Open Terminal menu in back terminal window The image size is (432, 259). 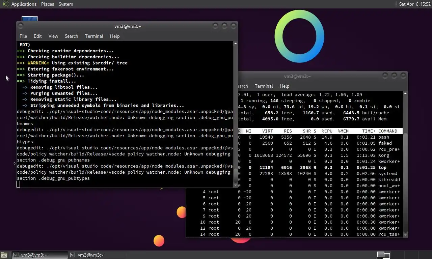tap(264, 86)
